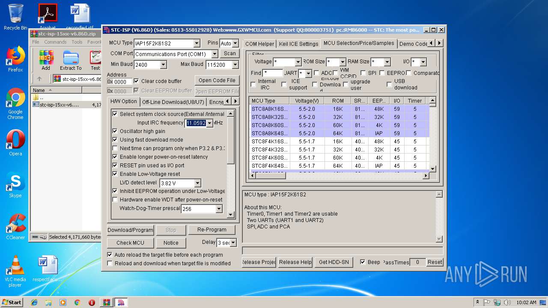Click the code buffer address field

click(x=119, y=81)
